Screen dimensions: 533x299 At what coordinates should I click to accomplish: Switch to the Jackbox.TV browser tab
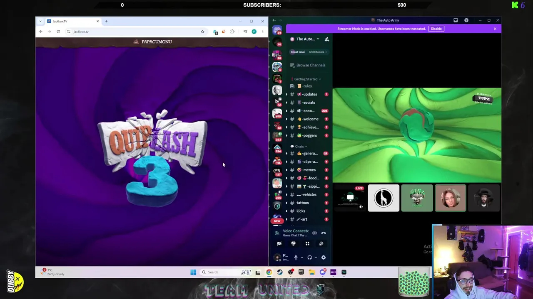point(73,21)
